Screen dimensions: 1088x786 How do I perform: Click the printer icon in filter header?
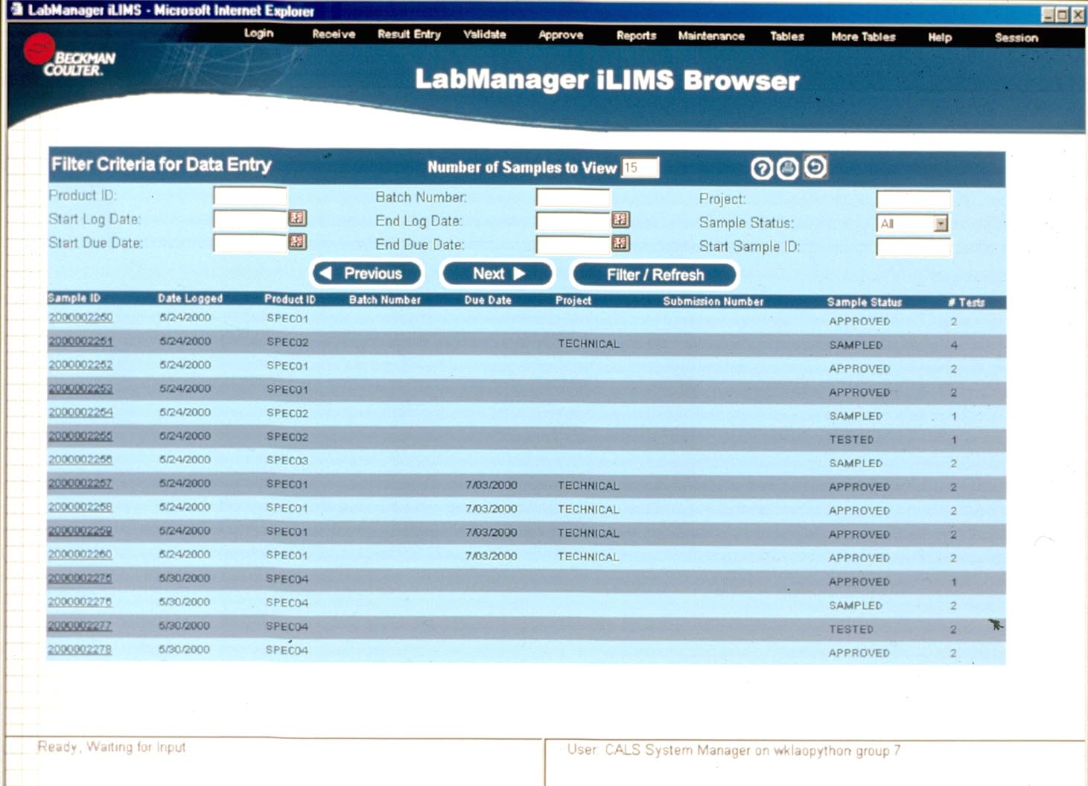click(x=788, y=168)
